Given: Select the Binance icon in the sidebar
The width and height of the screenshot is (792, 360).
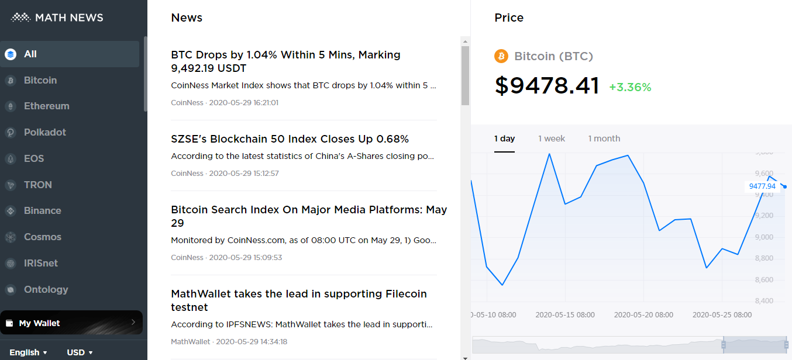Looking at the screenshot, I should pos(11,211).
